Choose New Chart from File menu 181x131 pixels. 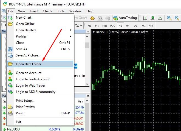40,18
